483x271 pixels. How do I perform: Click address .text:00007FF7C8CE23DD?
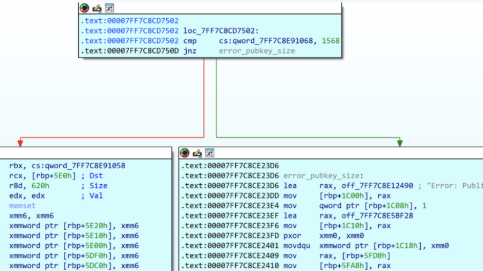[x=230, y=195]
